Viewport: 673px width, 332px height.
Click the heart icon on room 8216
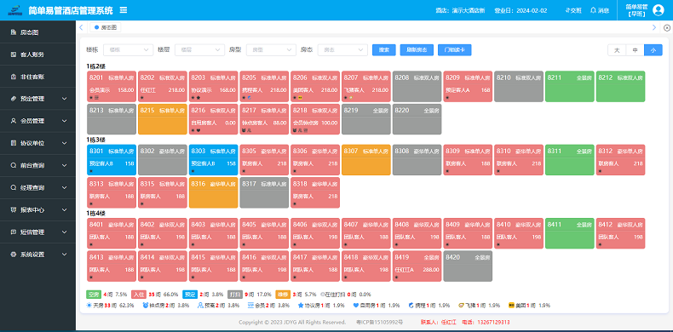198,130
